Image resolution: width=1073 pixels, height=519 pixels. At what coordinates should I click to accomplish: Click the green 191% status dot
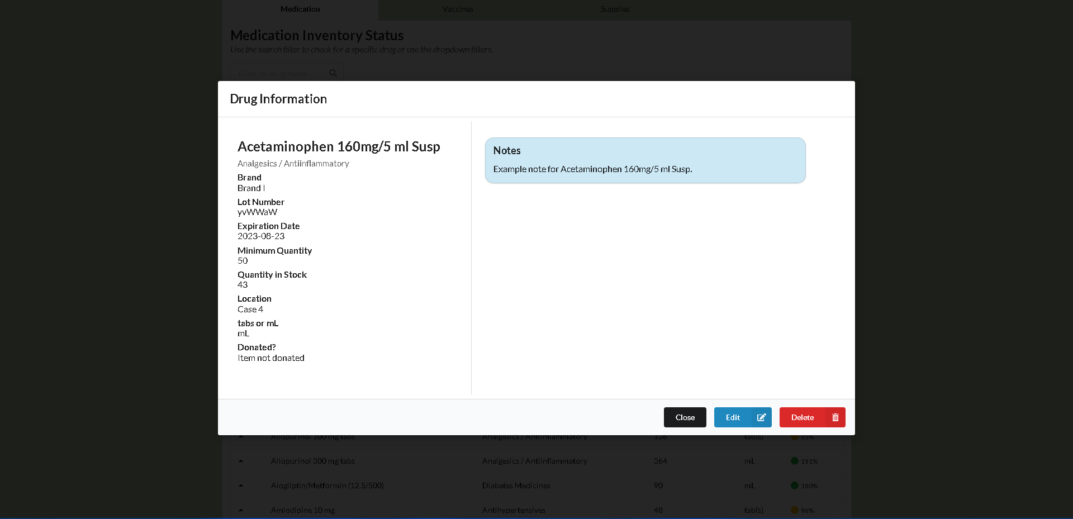click(x=794, y=461)
